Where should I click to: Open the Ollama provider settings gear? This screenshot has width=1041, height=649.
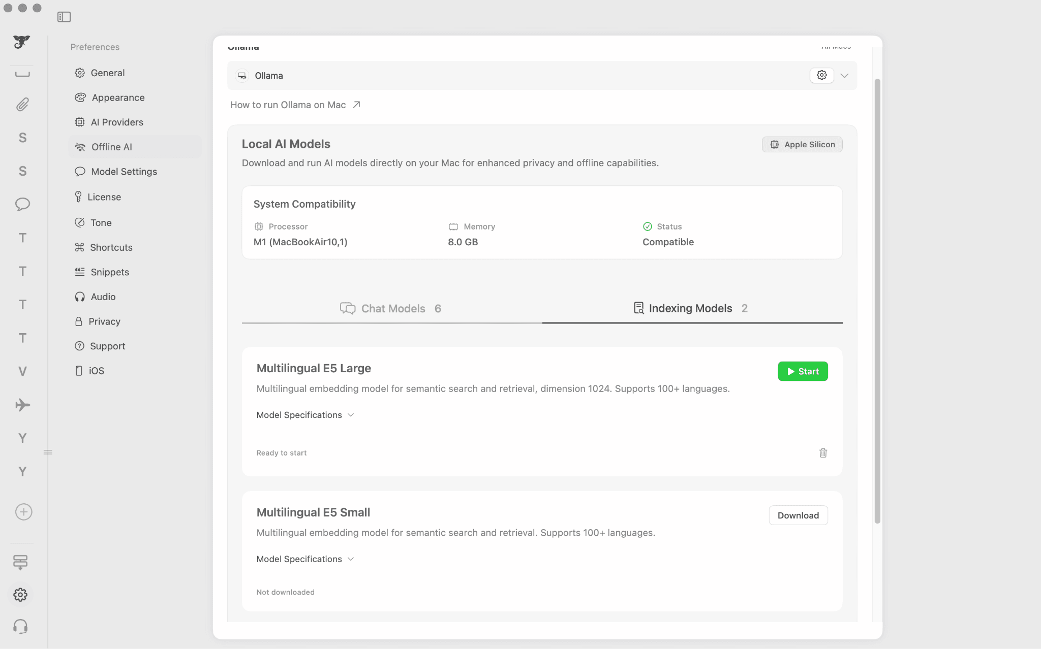(x=821, y=75)
